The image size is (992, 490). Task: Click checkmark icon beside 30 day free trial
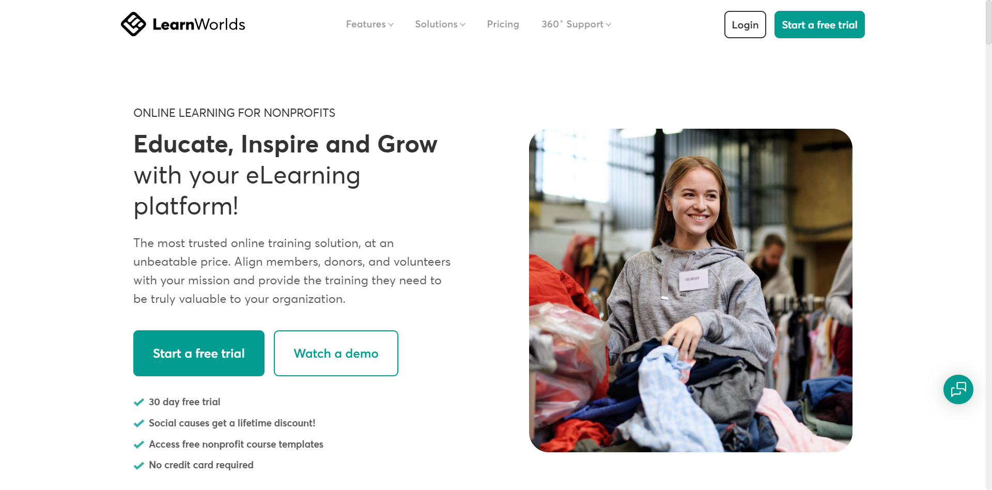point(138,402)
